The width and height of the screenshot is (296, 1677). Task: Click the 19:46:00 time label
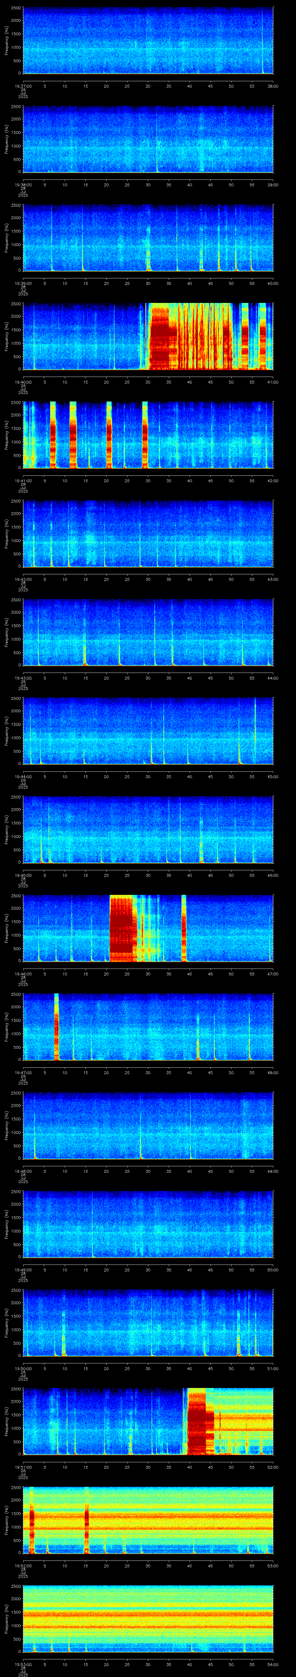[23, 973]
